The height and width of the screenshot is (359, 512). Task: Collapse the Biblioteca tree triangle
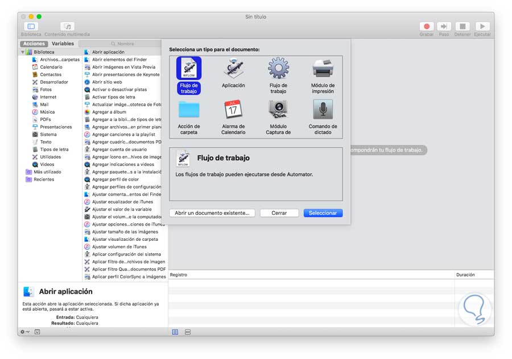(x=23, y=52)
